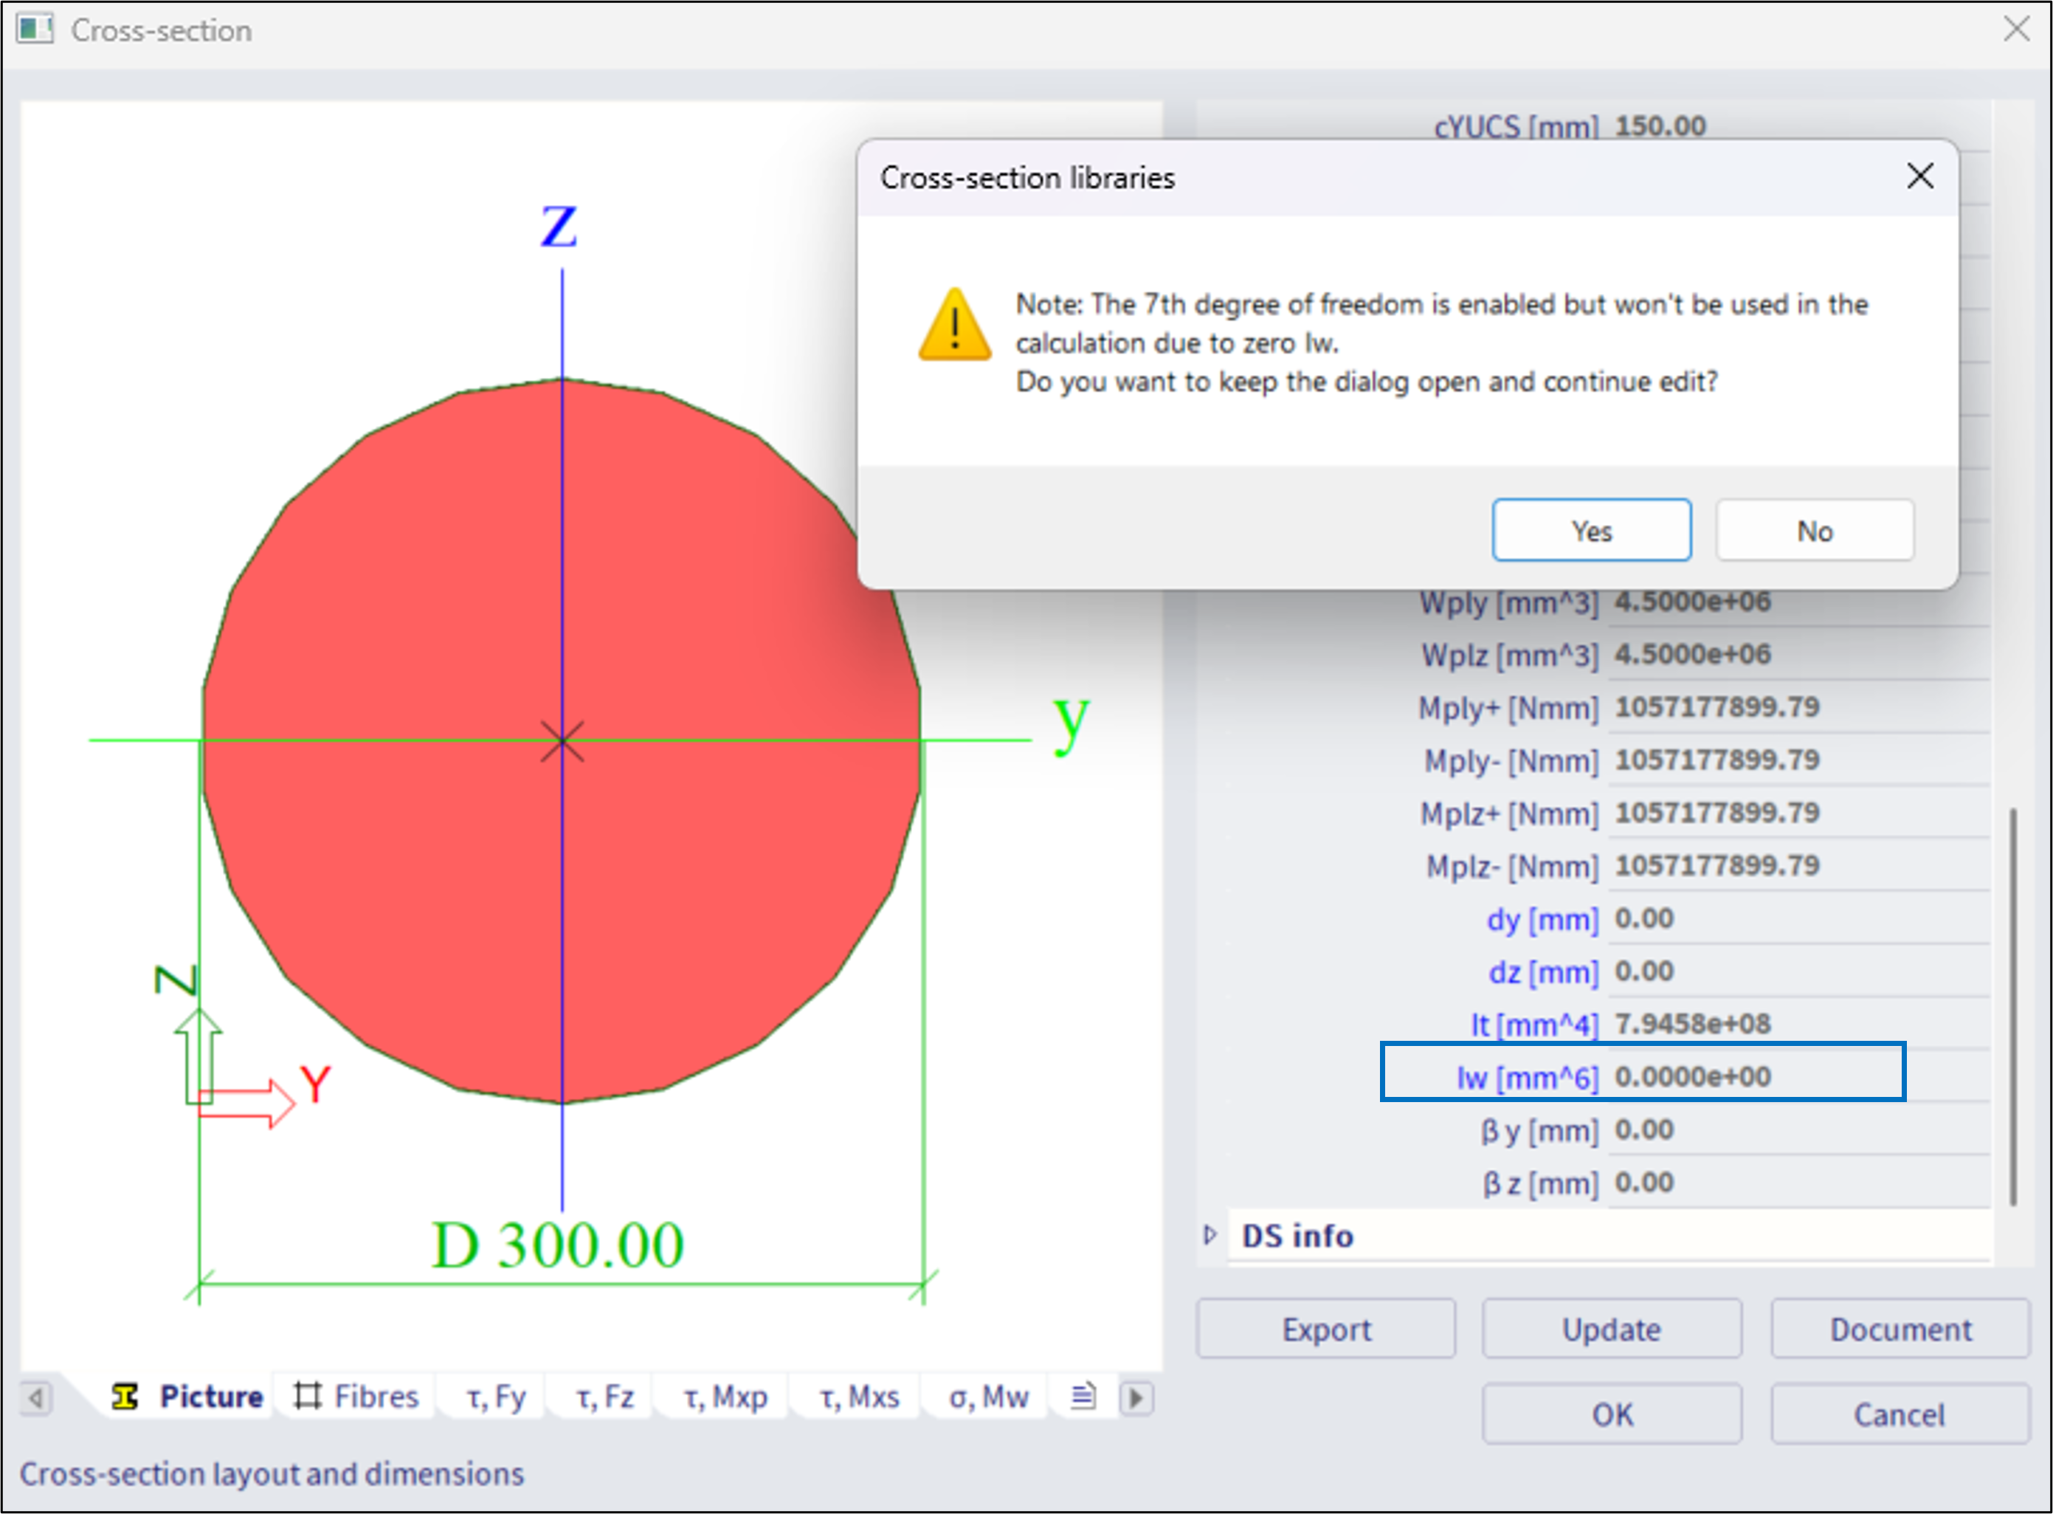Click the Export button

click(1325, 1329)
